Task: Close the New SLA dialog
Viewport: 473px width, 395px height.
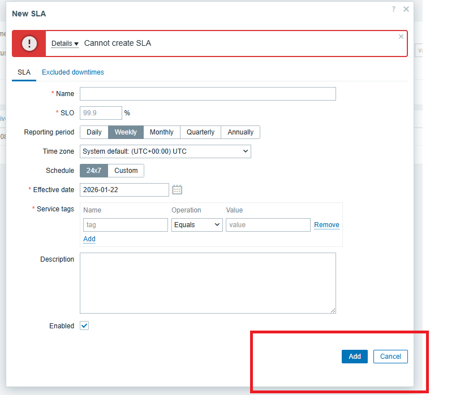Action: [x=406, y=9]
